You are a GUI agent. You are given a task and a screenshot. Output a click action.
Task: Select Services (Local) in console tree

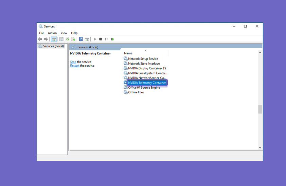pyautogui.click(x=51, y=46)
